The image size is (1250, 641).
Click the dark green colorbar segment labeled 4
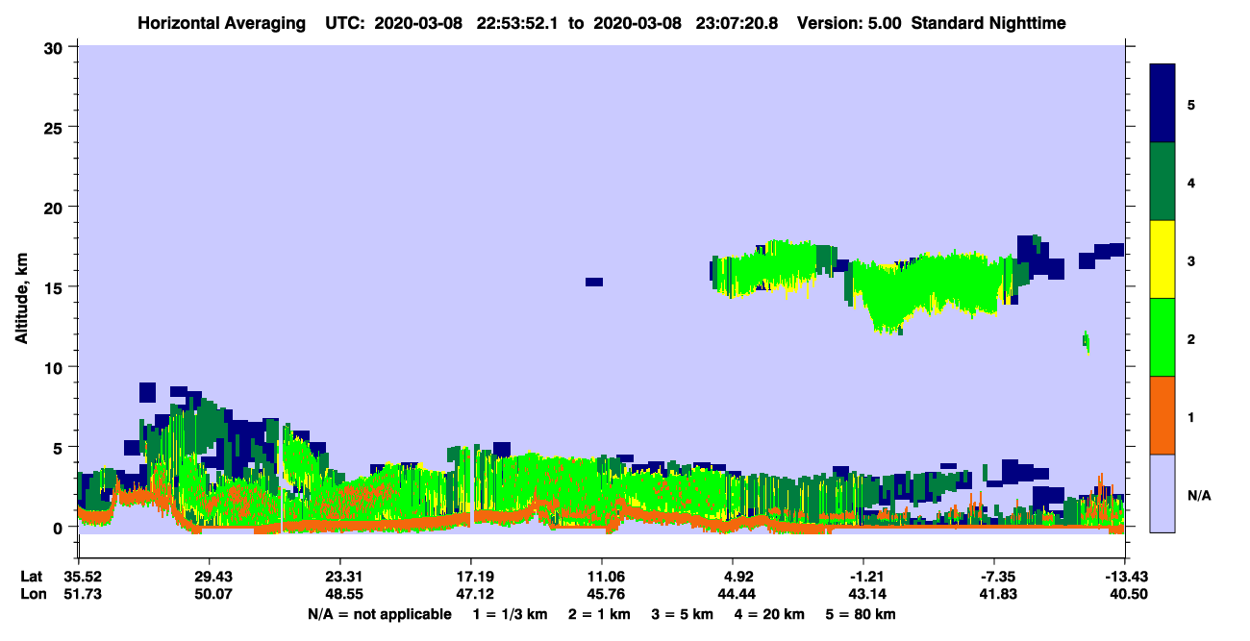tap(1162, 182)
